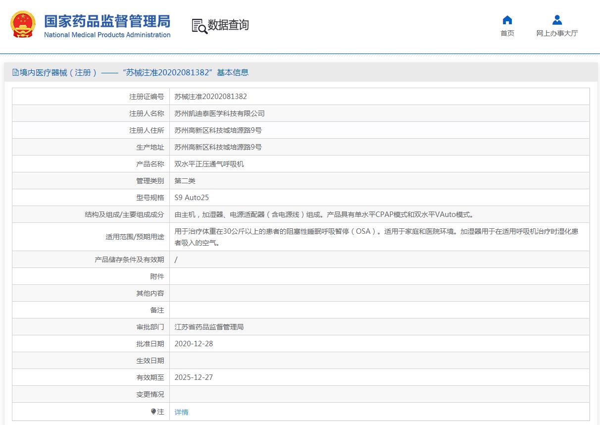Select 江苏省药品监督管理局 cell

[x=209, y=327]
